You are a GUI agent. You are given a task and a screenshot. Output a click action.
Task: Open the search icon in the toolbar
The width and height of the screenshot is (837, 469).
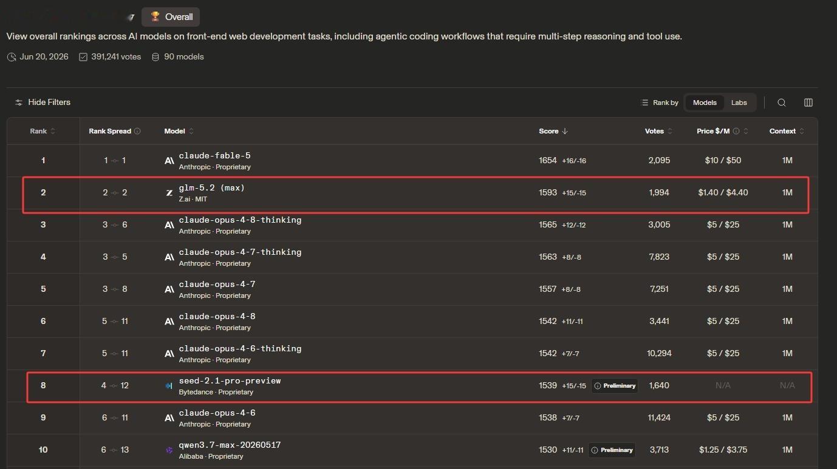click(x=782, y=103)
